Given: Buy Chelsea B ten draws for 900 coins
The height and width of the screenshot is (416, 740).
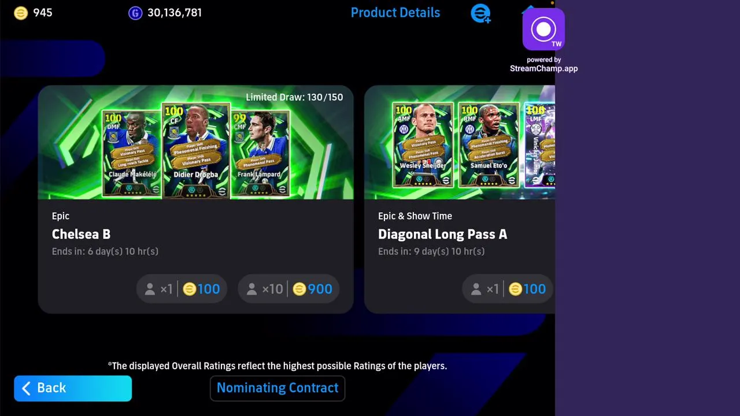Looking at the screenshot, I should pyautogui.click(x=288, y=289).
